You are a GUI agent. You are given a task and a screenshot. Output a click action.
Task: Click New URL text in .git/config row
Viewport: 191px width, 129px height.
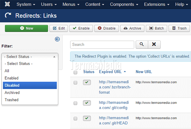pyautogui.click(x=156, y=103)
